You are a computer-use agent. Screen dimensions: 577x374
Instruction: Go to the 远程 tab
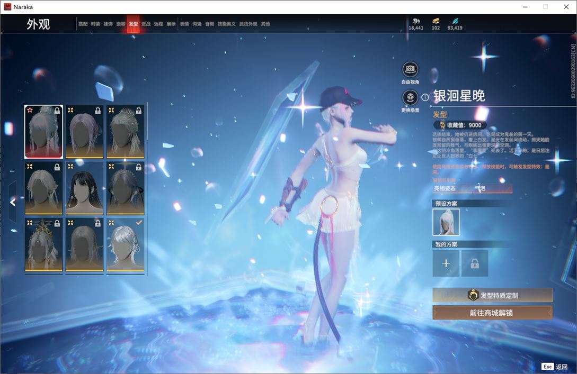click(158, 24)
